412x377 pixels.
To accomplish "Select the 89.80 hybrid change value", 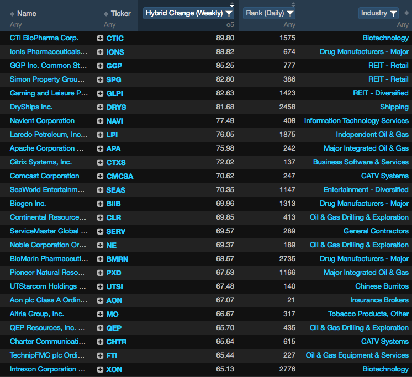I will point(225,38).
